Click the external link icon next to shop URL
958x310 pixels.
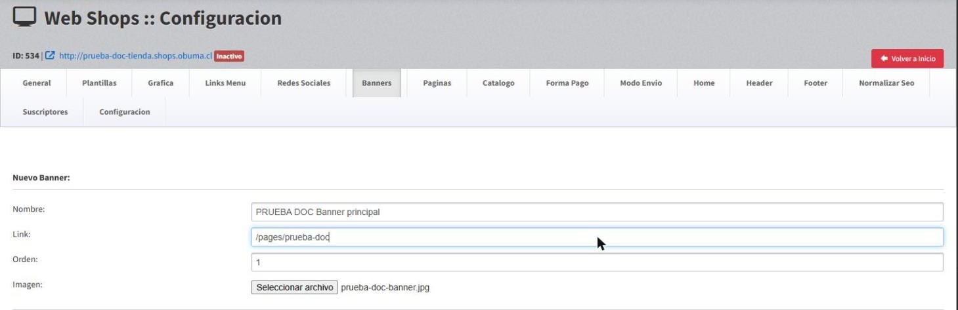tap(51, 56)
